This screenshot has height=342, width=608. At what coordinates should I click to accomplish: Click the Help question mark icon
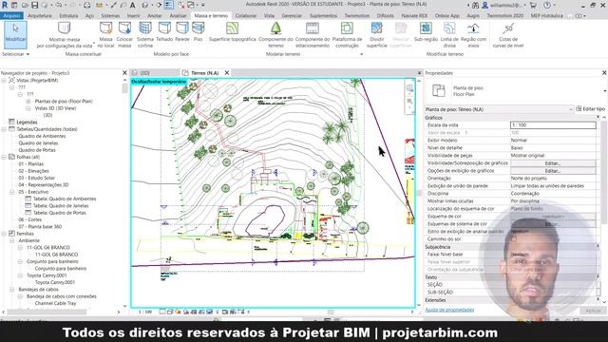tap(547, 5)
